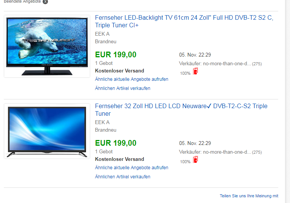The width and height of the screenshot is (290, 203).
Task: Click seller no-more-than-one-d... on first listing
Action: 227,64
